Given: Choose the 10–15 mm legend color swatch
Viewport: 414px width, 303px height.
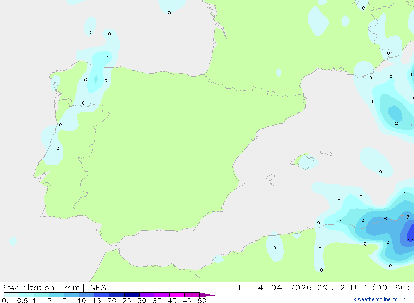Looking at the screenshot, I should click(x=87, y=295).
